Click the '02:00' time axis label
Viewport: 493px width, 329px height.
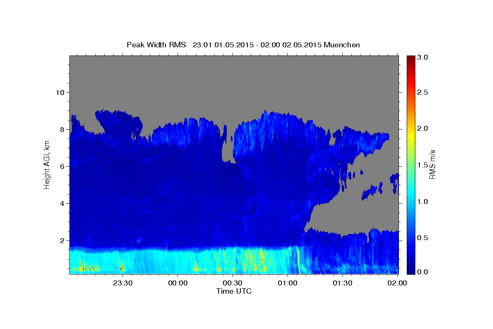click(x=397, y=283)
